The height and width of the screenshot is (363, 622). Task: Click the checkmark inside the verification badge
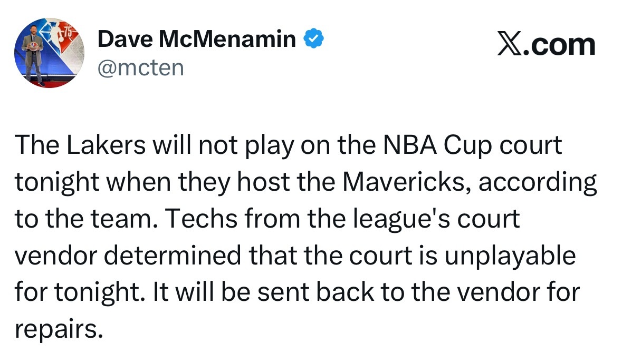point(313,37)
